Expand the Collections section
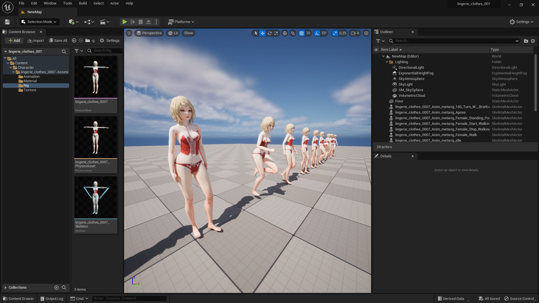Screen dimensions: 539x303 tap(5, 288)
